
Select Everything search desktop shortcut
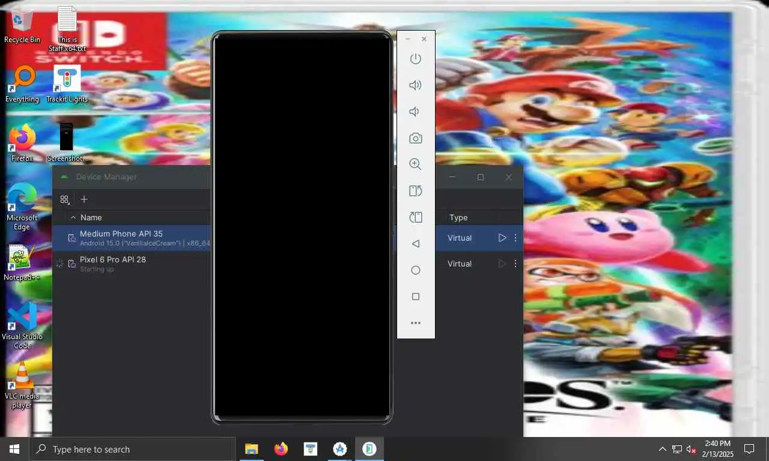(x=22, y=85)
